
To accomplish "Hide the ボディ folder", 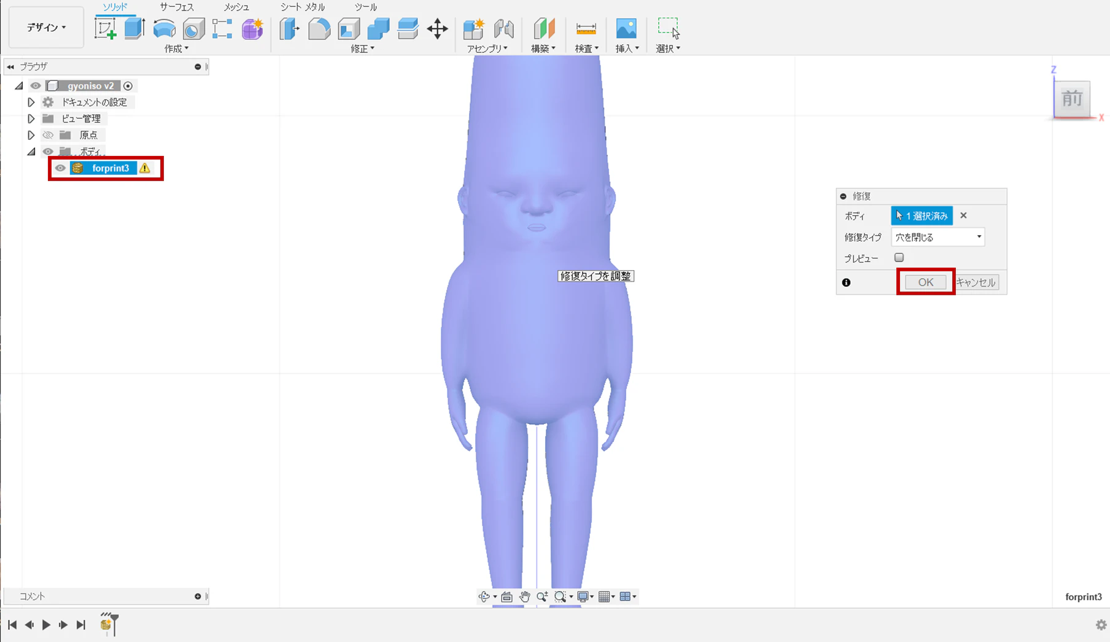I will 48,152.
